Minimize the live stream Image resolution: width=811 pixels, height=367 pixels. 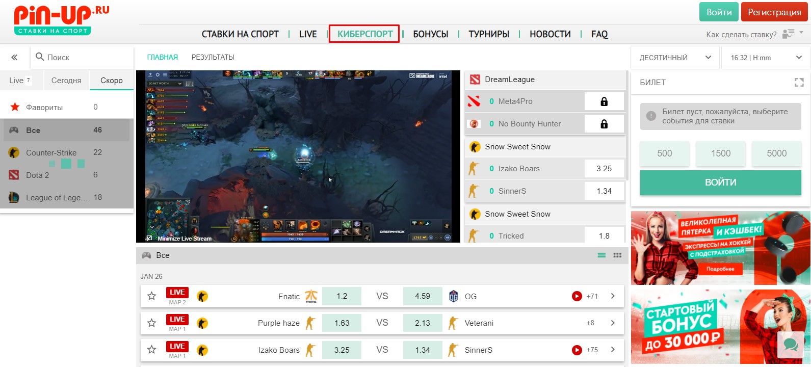point(179,239)
